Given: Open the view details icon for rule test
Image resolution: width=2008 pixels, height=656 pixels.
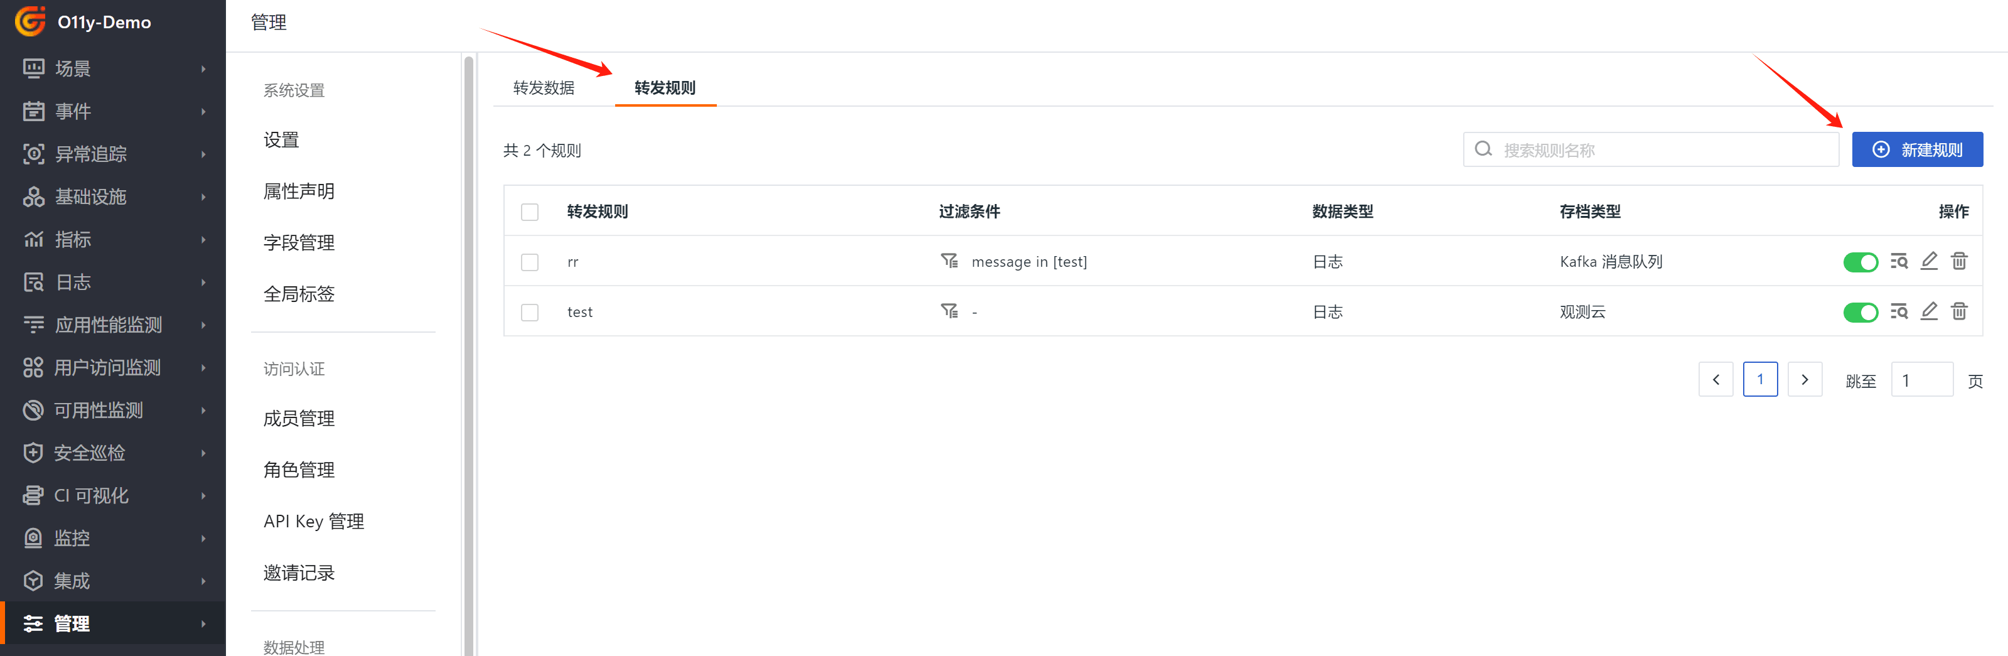Looking at the screenshot, I should click(1898, 312).
